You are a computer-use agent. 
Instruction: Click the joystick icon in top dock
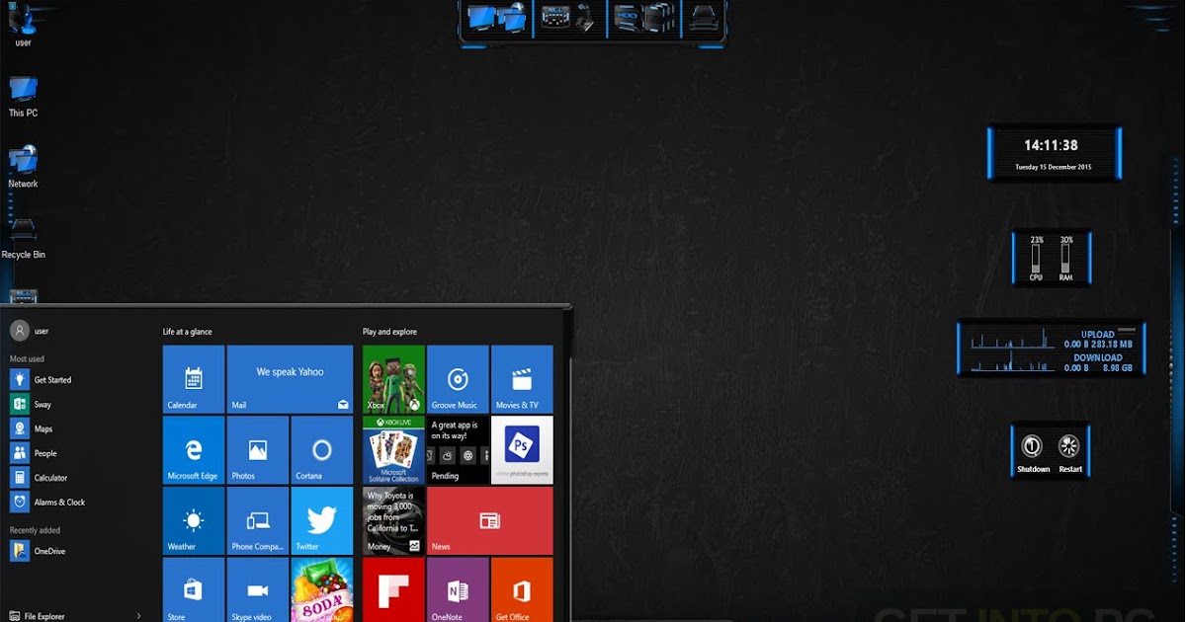[x=585, y=17]
